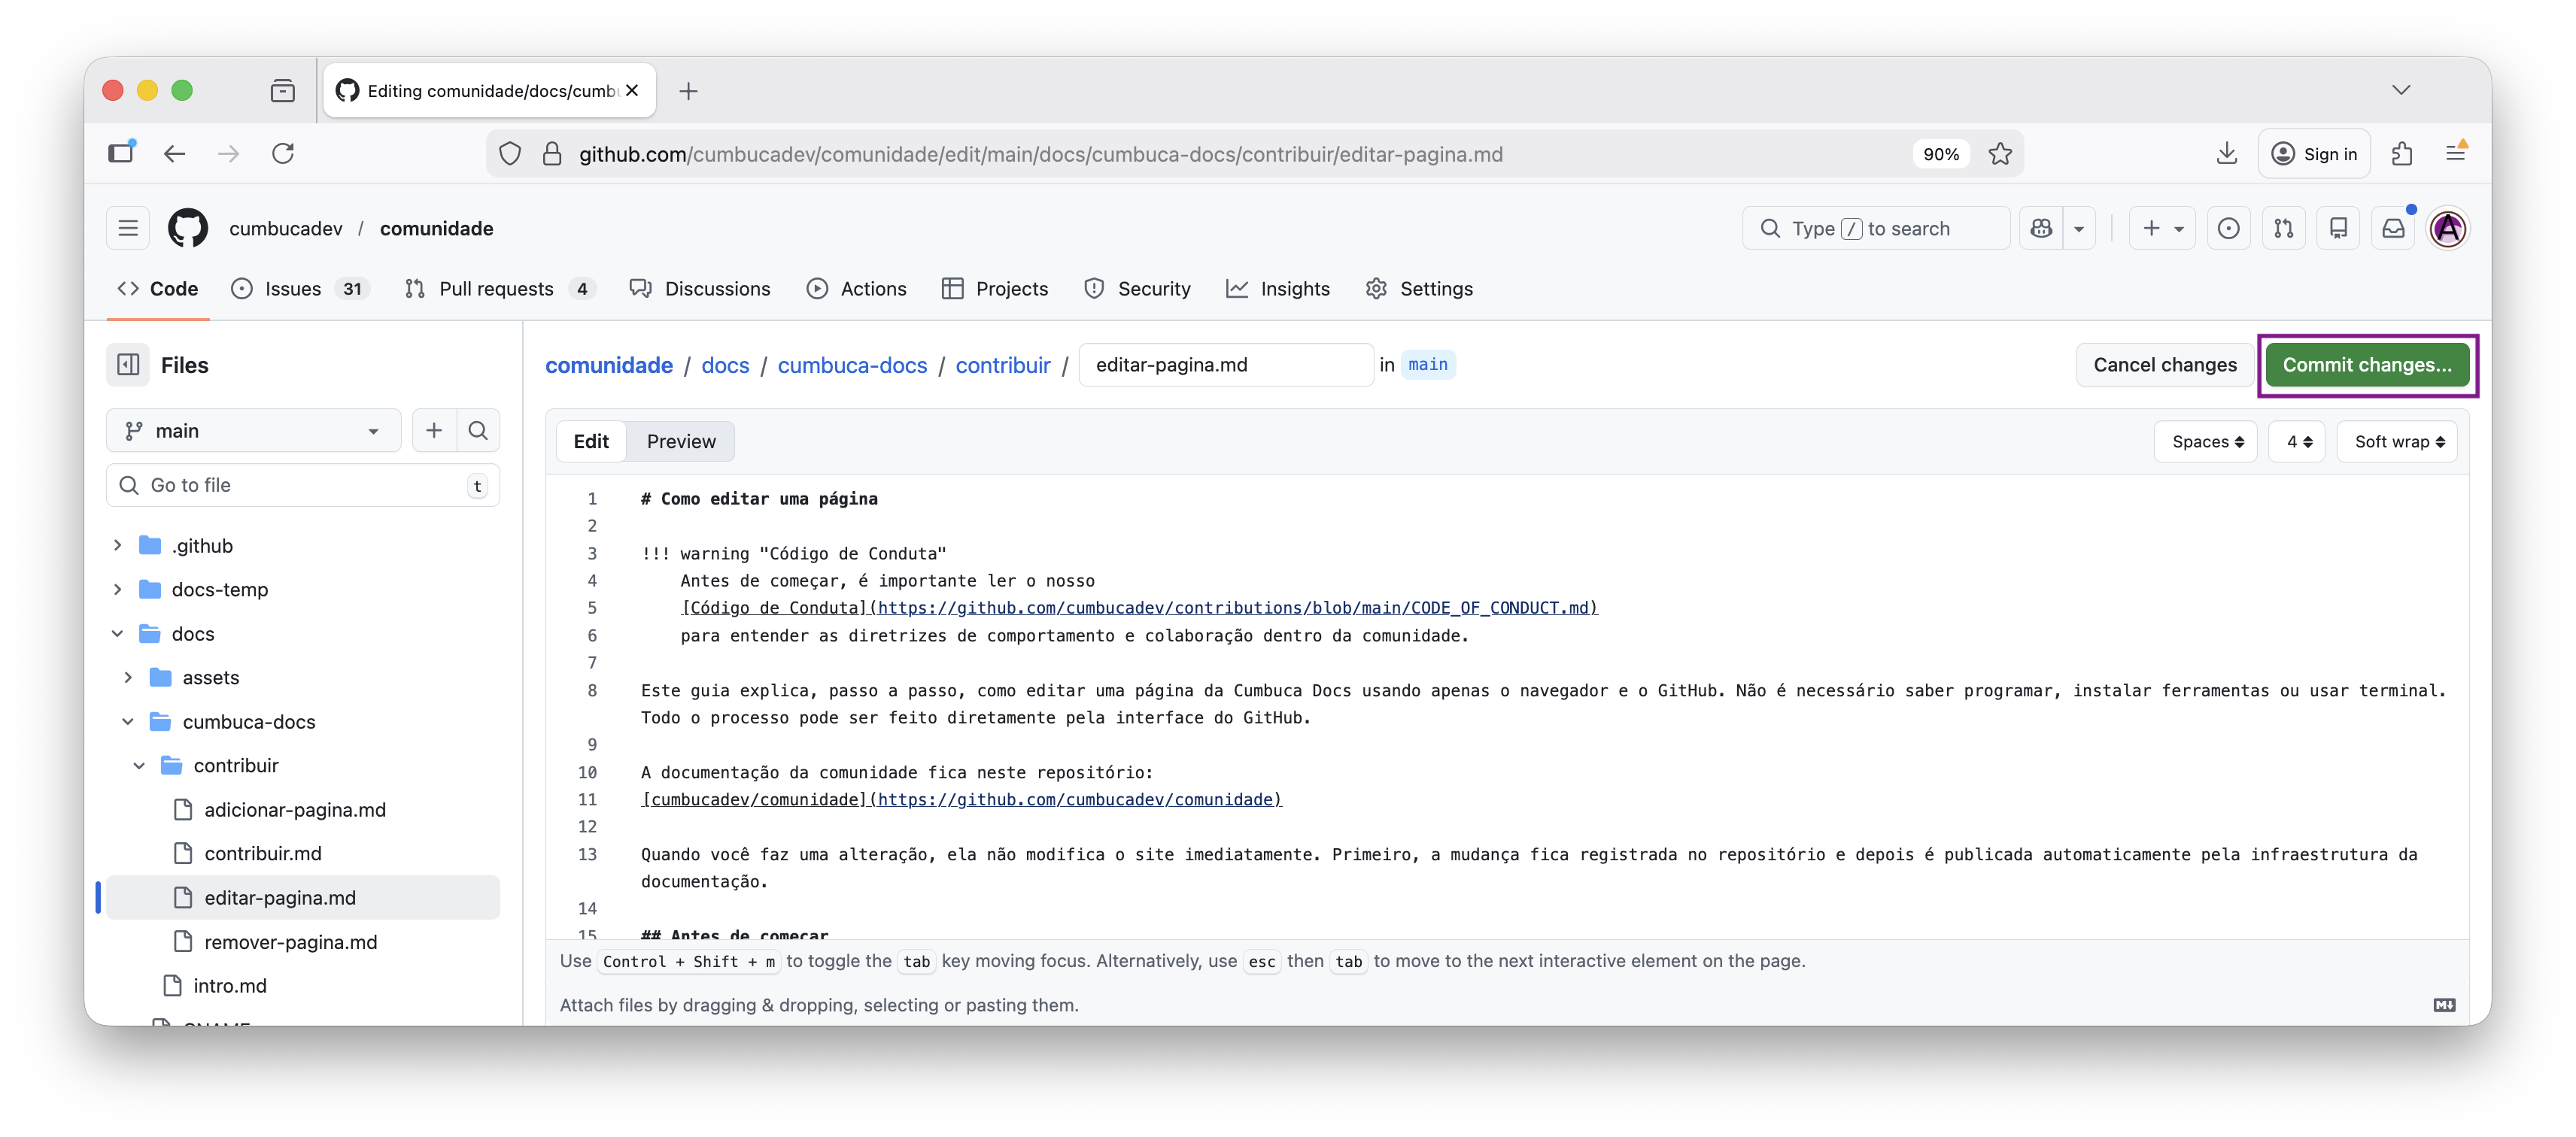The image size is (2576, 1137).
Task: Go to comunidade breadcrumb link
Action: 609,365
